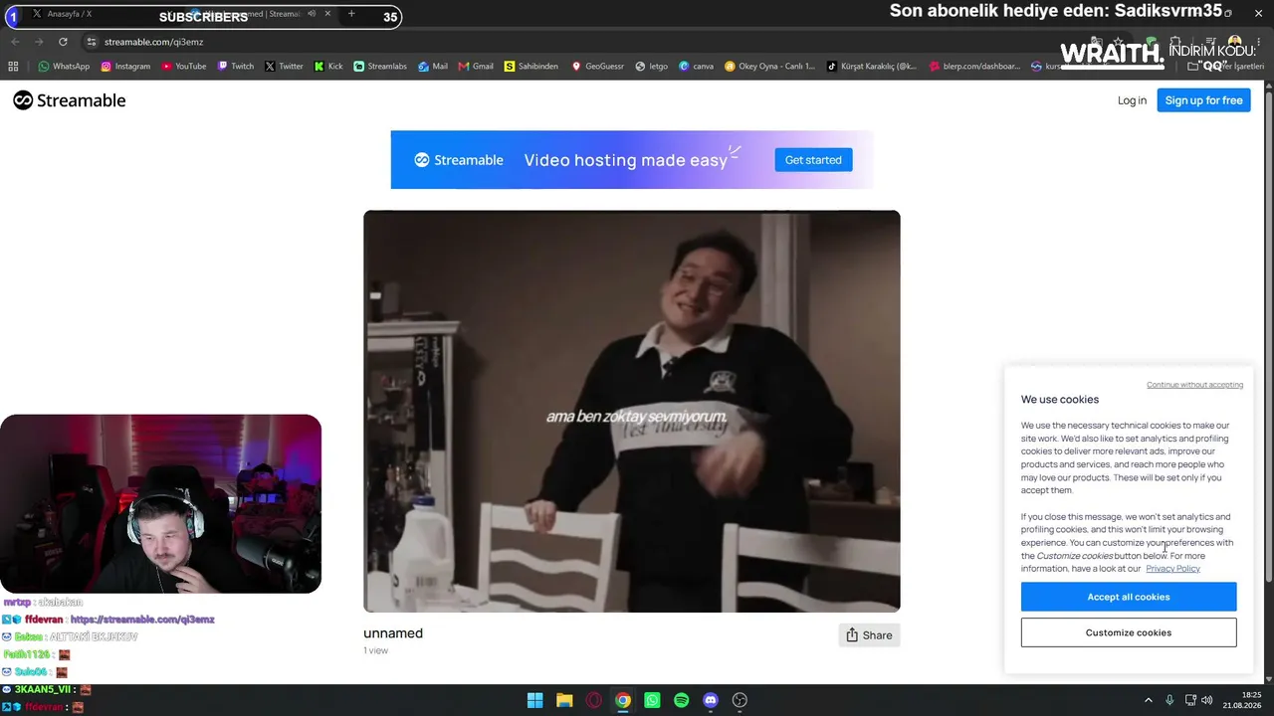This screenshot has height=716, width=1274.
Task: Share the unnamed video
Action: click(869, 635)
